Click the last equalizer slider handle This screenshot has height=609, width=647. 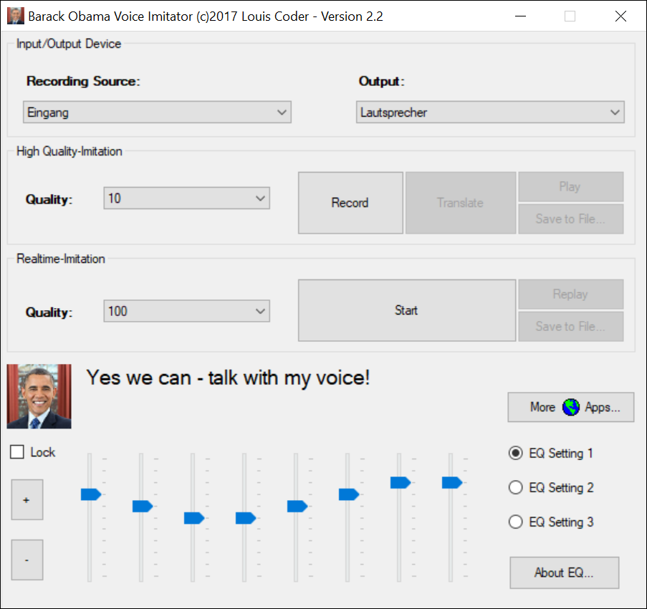pos(452,482)
